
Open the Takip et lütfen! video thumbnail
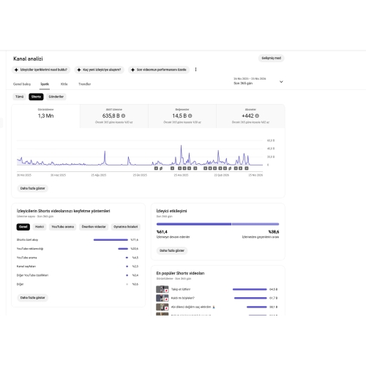(163, 289)
